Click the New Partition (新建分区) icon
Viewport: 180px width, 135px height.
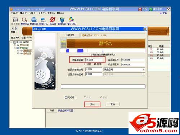[43, 20]
